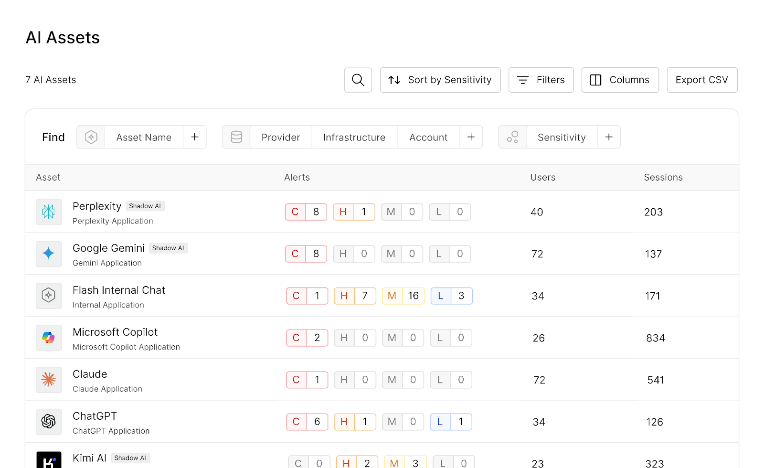Click the Microsoft Copilot logo icon
764x468 pixels.
[49, 338]
